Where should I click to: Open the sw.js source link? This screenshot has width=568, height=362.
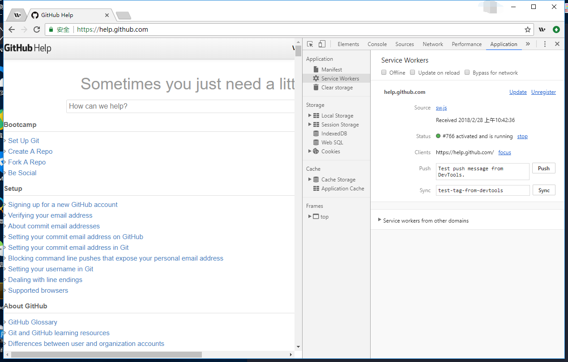[x=441, y=108]
